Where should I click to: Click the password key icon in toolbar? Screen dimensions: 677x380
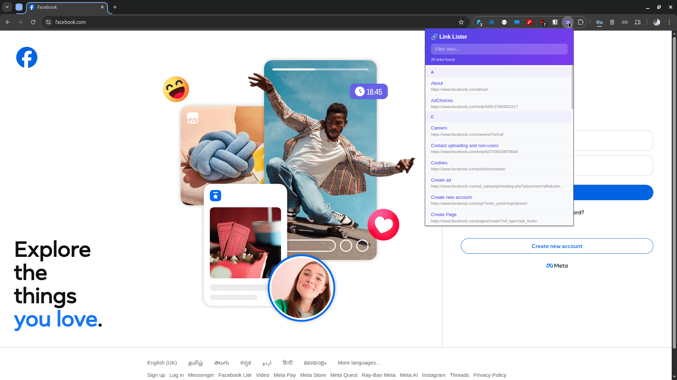pyautogui.click(x=599, y=22)
